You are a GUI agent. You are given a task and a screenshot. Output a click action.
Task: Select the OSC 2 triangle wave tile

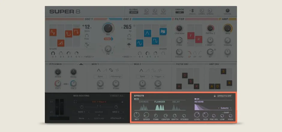tap(148, 33)
